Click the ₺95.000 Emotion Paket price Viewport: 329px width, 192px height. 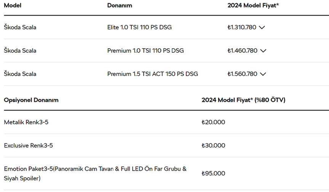pos(213,173)
